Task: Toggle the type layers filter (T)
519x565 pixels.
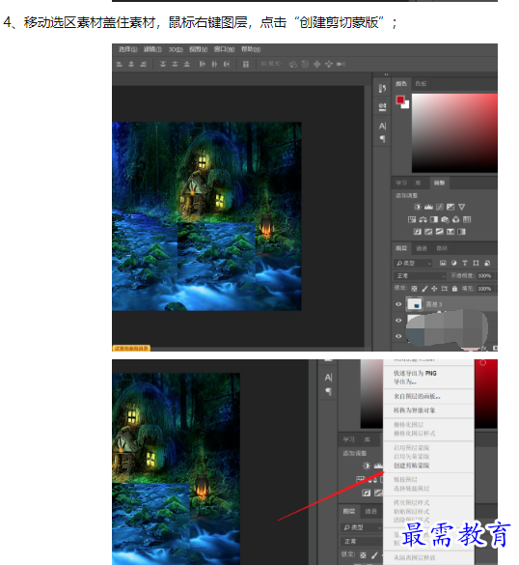Action: (x=465, y=263)
